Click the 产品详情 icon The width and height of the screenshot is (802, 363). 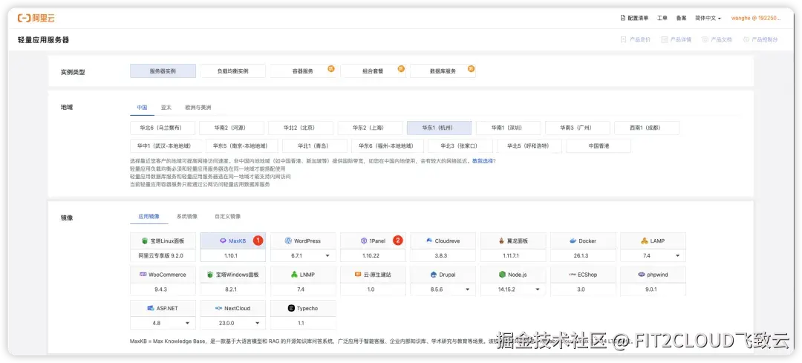(665, 39)
